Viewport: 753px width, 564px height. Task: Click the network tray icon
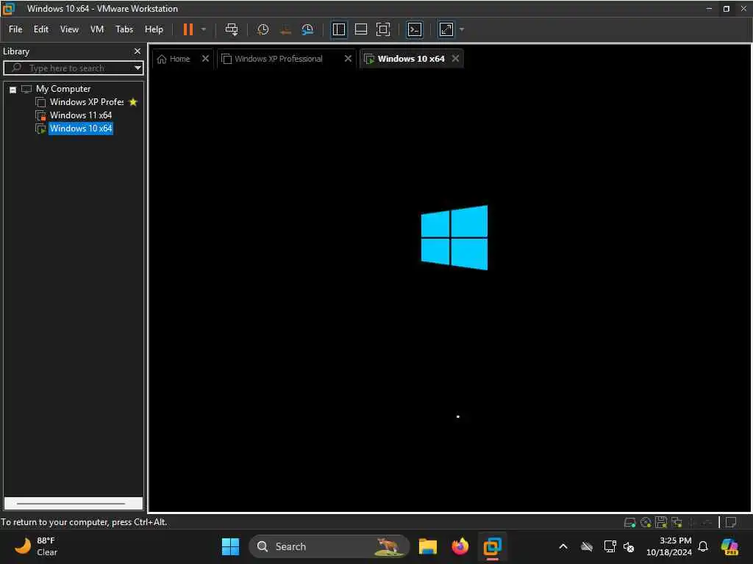[610, 546]
